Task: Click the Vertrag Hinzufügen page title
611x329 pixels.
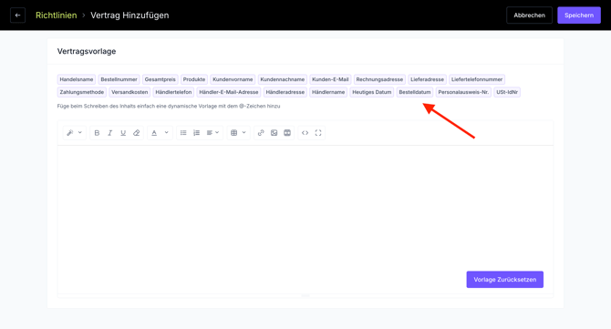Action: [129, 15]
